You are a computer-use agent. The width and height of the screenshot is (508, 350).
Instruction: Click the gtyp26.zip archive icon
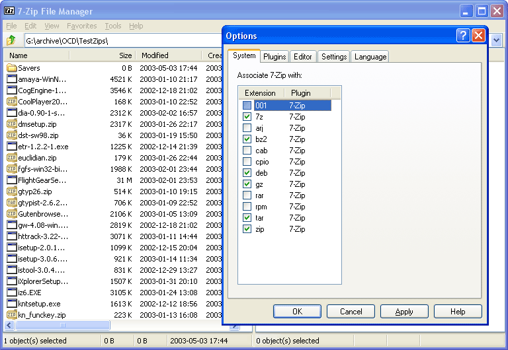pos(12,191)
